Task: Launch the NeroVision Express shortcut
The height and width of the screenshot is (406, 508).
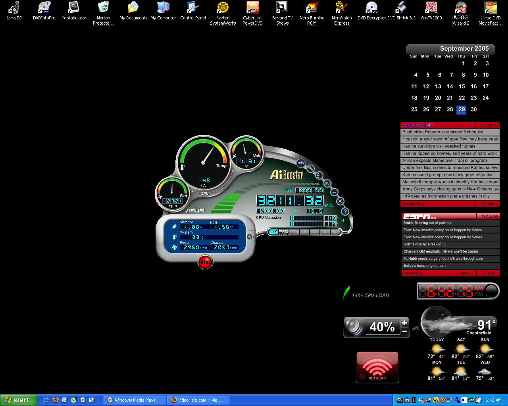Action: pos(342,13)
